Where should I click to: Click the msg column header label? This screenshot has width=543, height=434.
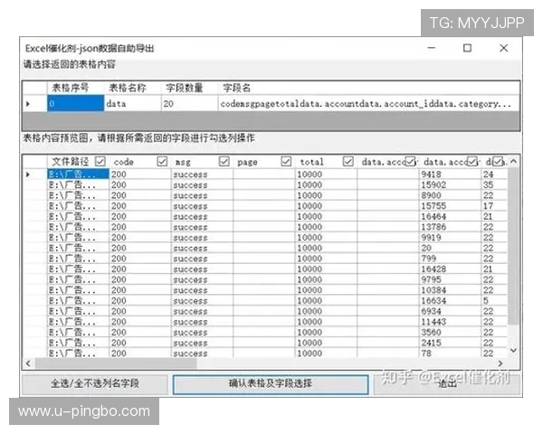(x=183, y=163)
